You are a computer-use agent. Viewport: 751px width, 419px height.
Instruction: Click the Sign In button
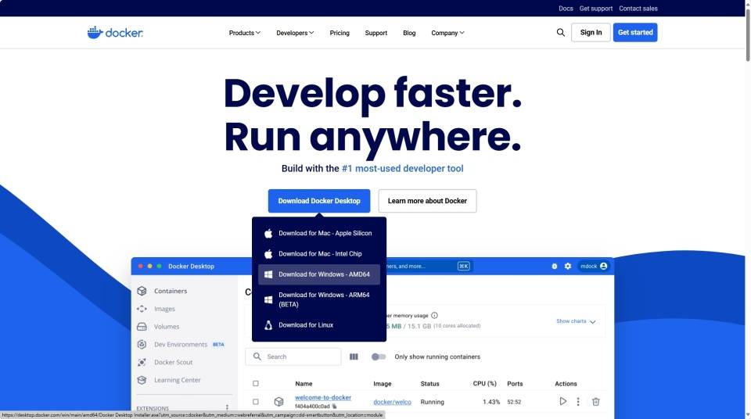591,33
